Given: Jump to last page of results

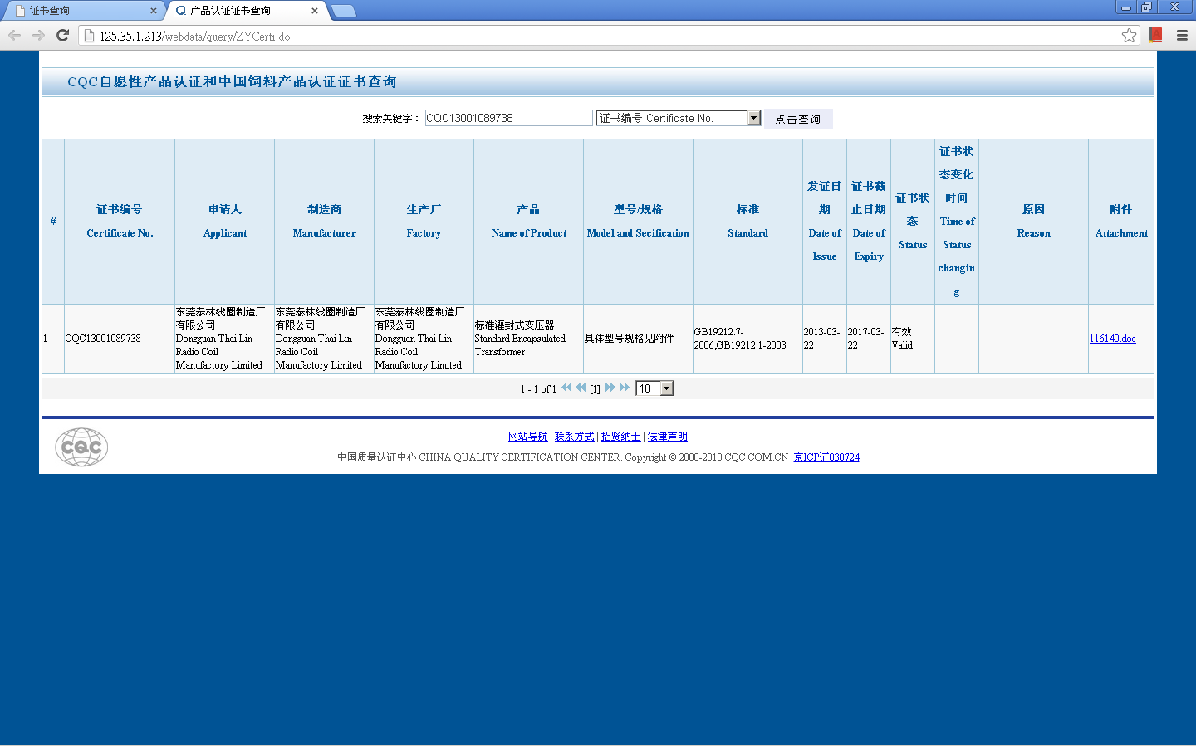Looking at the screenshot, I should 625,388.
